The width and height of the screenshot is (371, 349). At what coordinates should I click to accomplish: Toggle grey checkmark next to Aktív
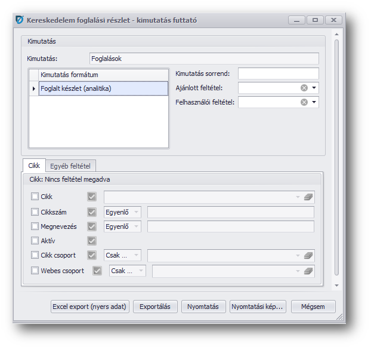click(x=92, y=241)
